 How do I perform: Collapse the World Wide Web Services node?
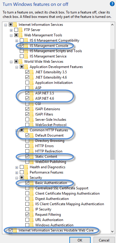[11, 62]
